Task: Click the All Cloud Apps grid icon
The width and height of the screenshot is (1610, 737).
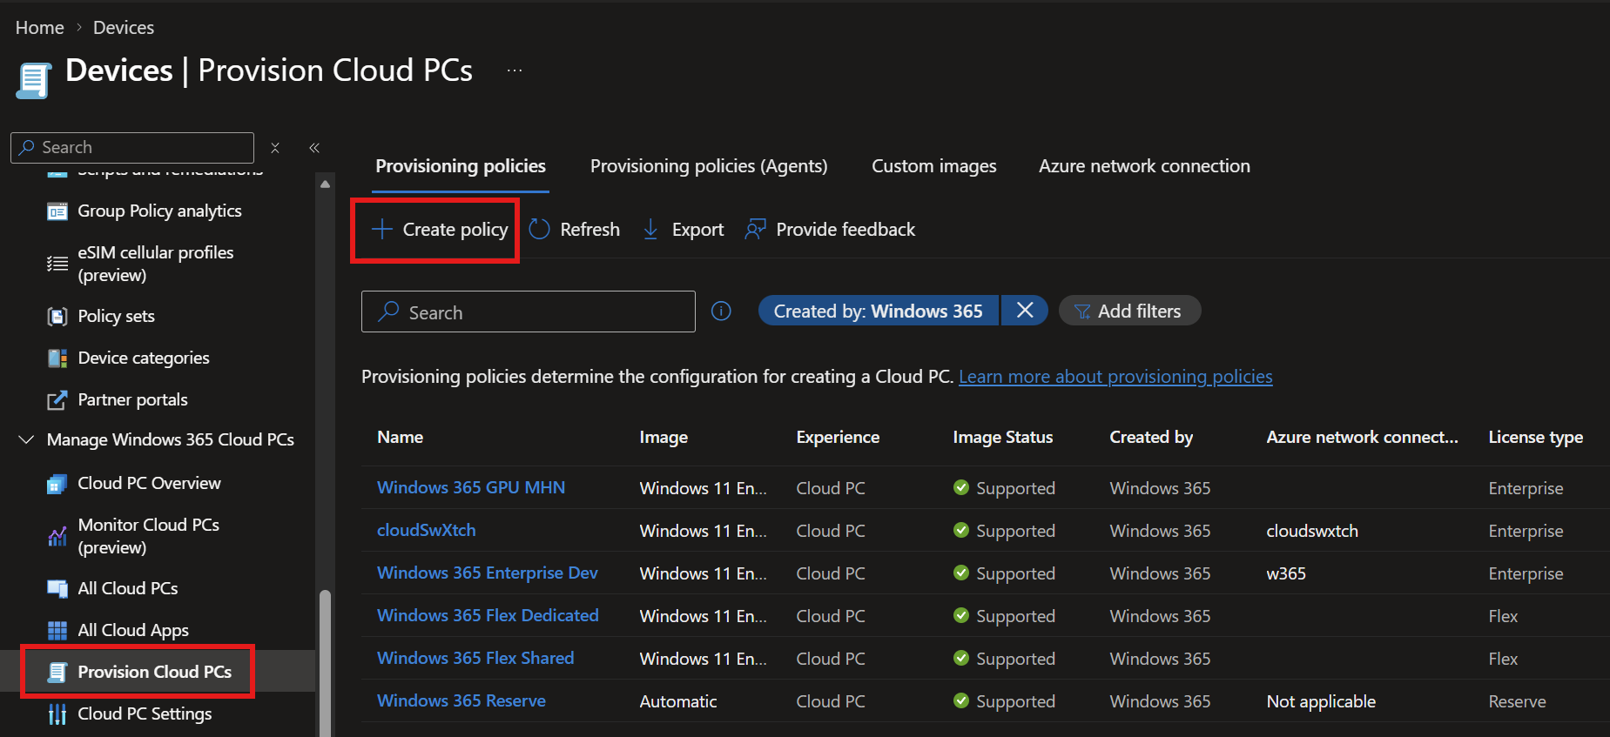Action: pyautogui.click(x=57, y=631)
